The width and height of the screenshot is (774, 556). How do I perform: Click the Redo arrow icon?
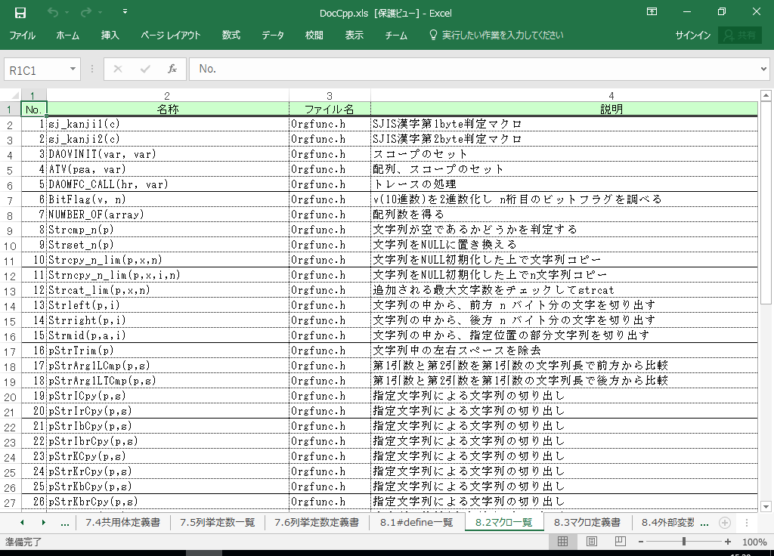pyautogui.click(x=85, y=12)
